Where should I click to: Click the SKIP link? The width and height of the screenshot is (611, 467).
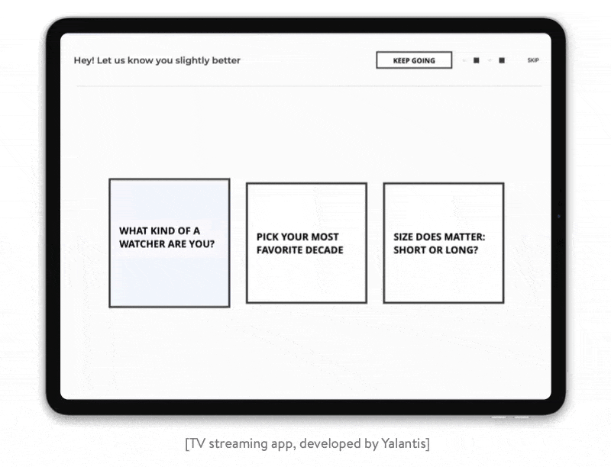pos(532,60)
